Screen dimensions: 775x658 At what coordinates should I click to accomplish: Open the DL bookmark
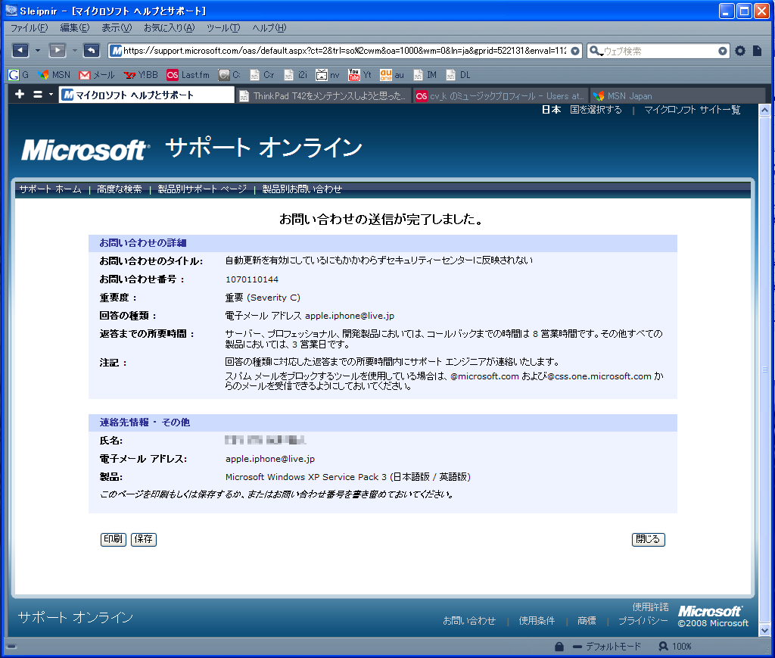click(458, 75)
